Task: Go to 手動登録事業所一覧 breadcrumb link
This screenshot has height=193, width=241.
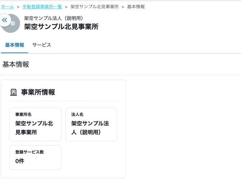Action: point(42,7)
